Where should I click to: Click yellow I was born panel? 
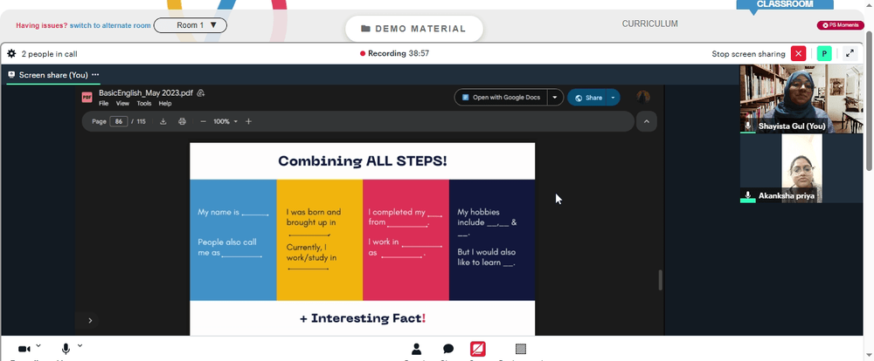[x=319, y=240]
